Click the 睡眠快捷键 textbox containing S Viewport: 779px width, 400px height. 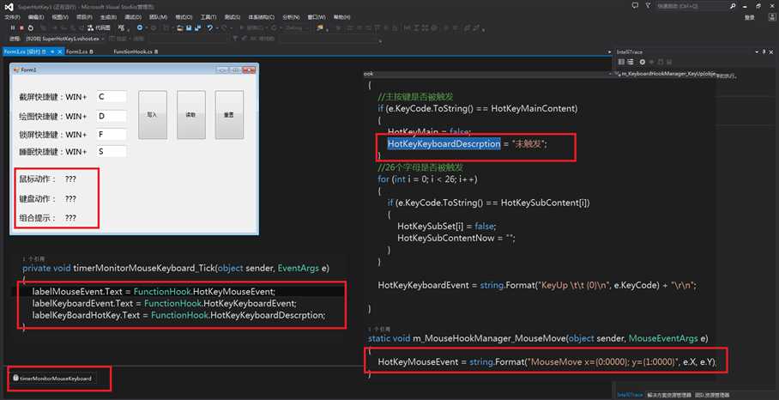pos(112,151)
